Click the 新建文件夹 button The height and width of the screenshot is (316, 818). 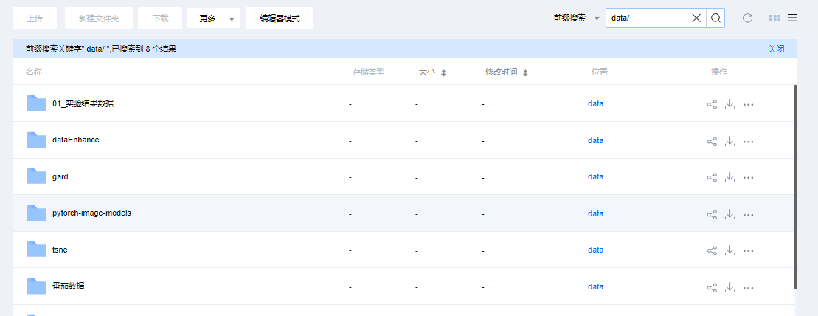[x=99, y=18]
